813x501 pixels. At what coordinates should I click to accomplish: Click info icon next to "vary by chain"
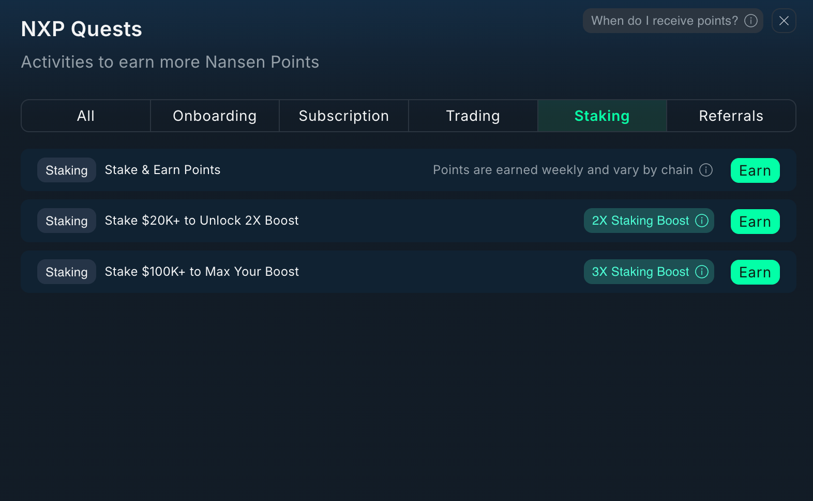[706, 170]
